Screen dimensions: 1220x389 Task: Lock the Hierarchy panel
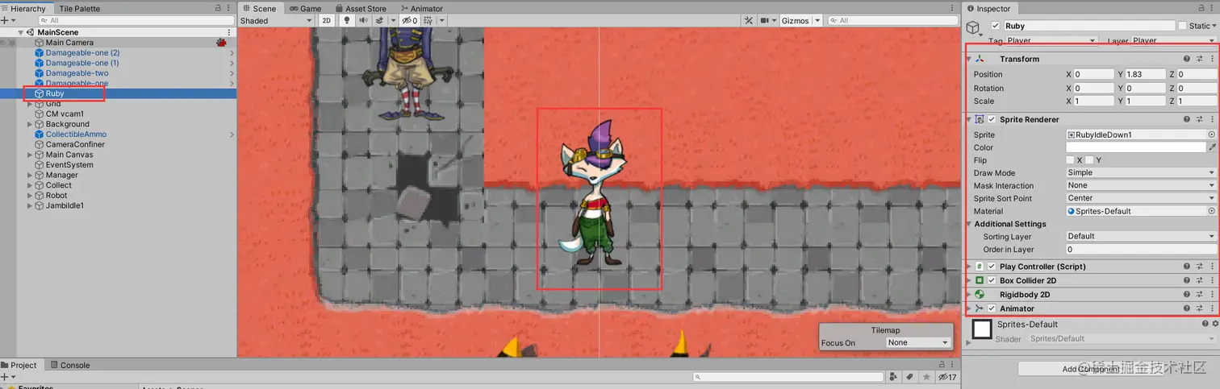(x=219, y=8)
